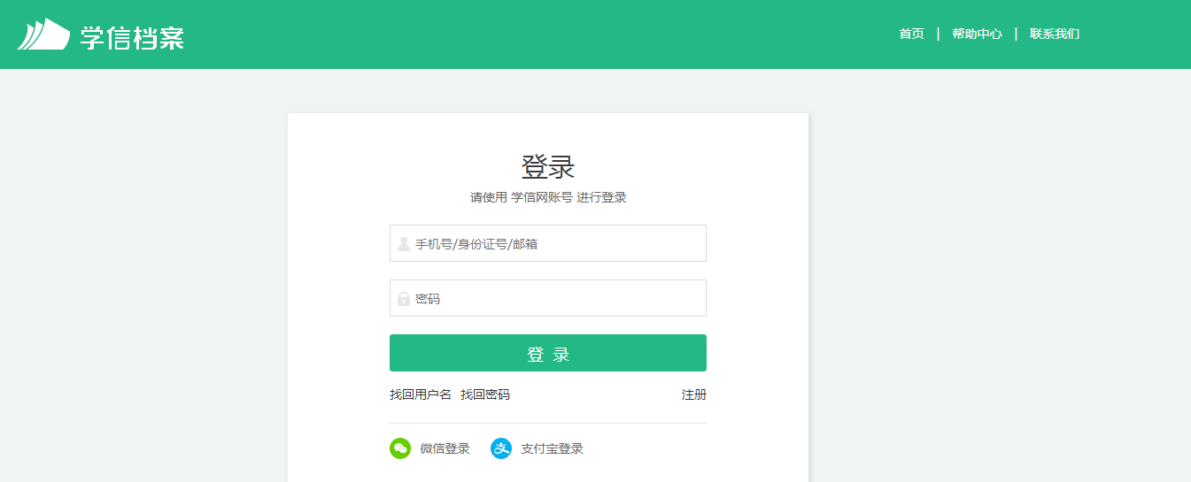Click the user avatar icon in the username field
This screenshot has width=1191, height=482.
(404, 243)
